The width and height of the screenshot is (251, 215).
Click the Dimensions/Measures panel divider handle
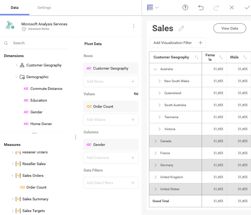pyautogui.click(x=34, y=133)
